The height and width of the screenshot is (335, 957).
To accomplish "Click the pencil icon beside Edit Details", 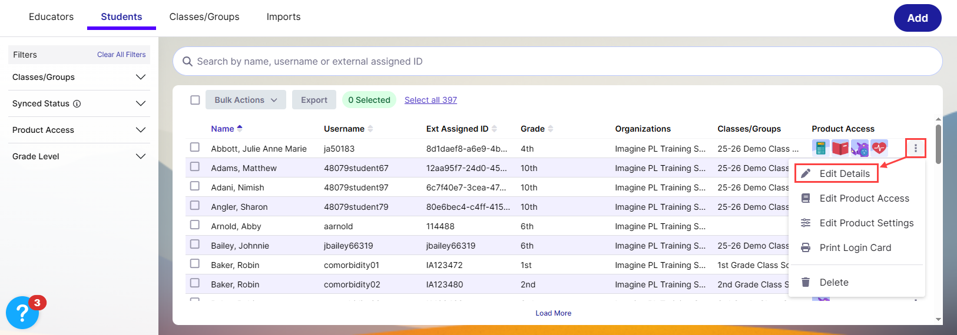I will pyautogui.click(x=806, y=173).
